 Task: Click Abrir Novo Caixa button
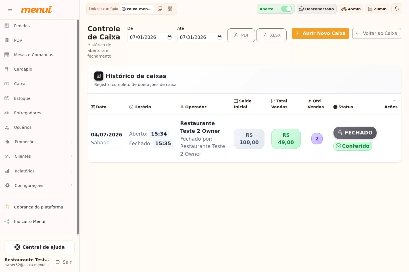320,33
